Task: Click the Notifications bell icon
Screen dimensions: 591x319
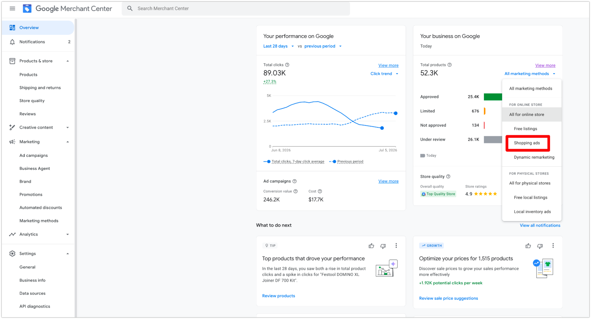Action: (12, 42)
